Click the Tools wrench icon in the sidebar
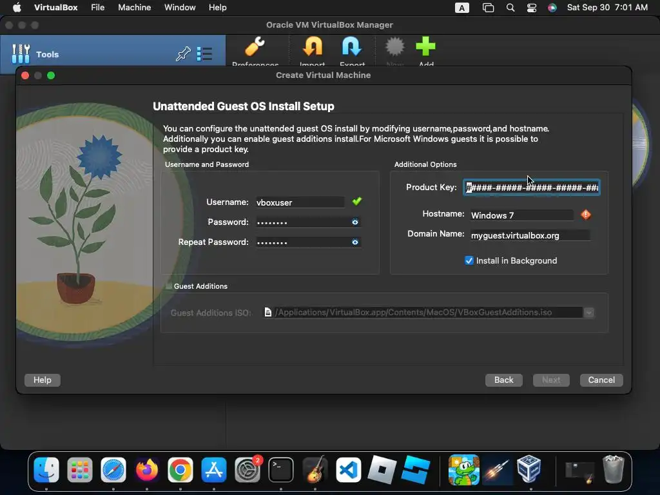The width and height of the screenshot is (660, 495). 21,54
